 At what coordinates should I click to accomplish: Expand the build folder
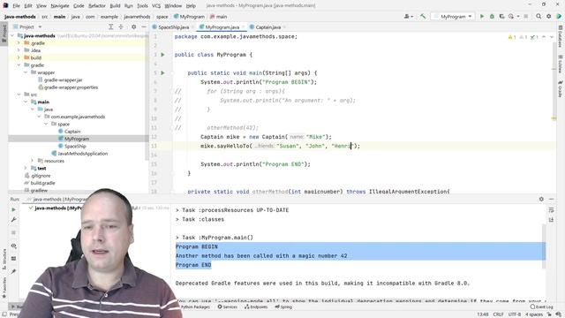tap(19, 57)
